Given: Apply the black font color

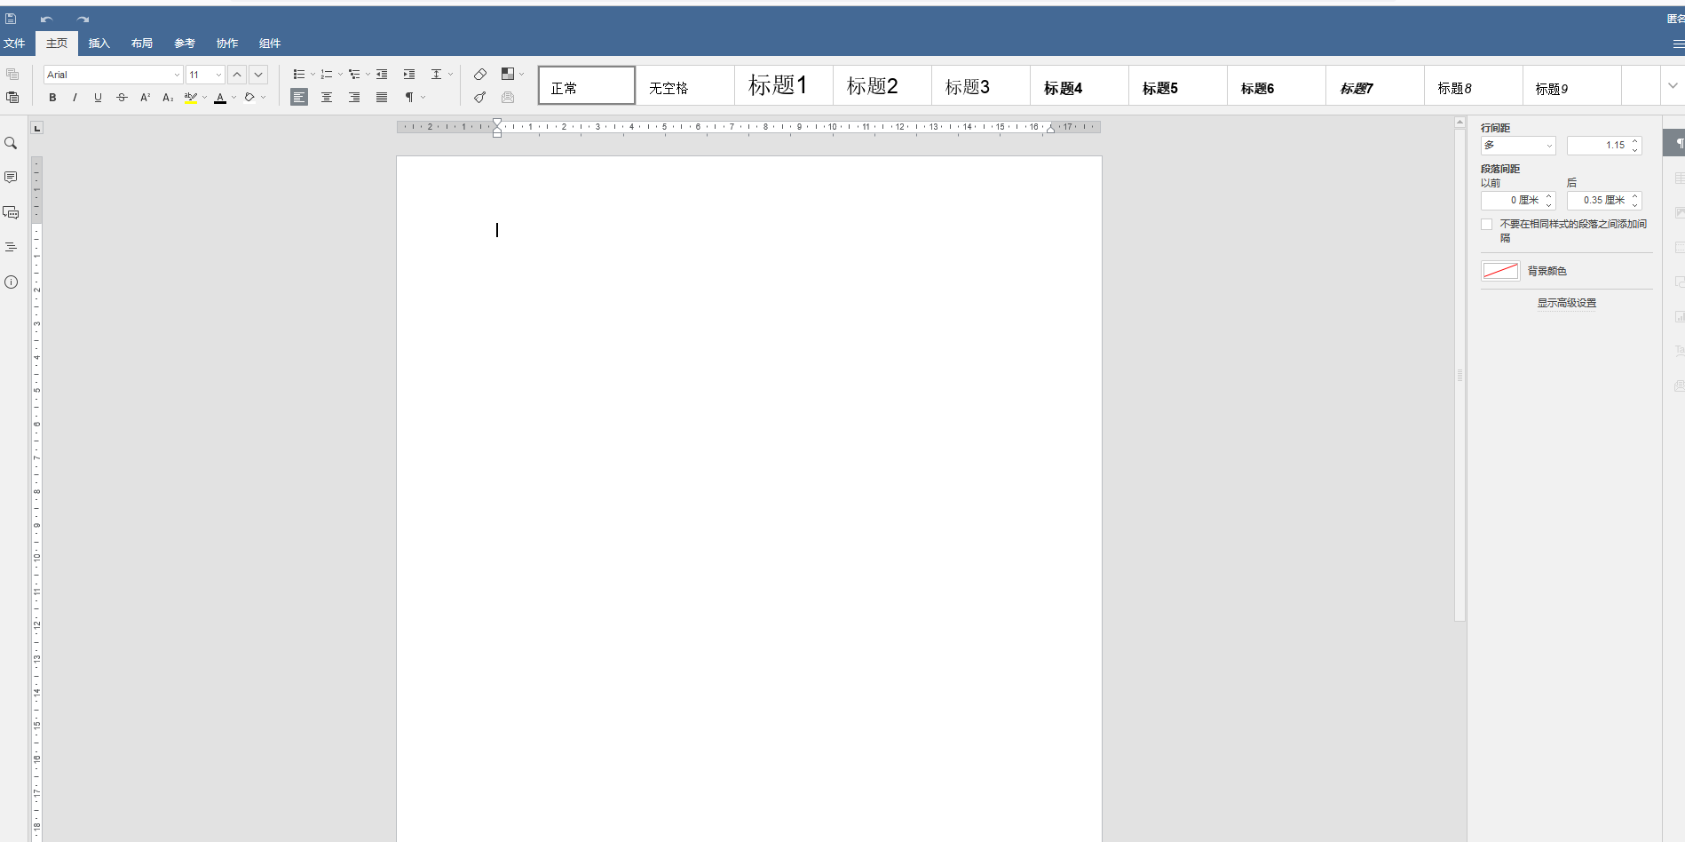Looking at the screenshot, I should (220, 98).
